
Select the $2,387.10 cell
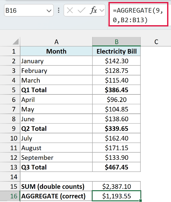116,186
